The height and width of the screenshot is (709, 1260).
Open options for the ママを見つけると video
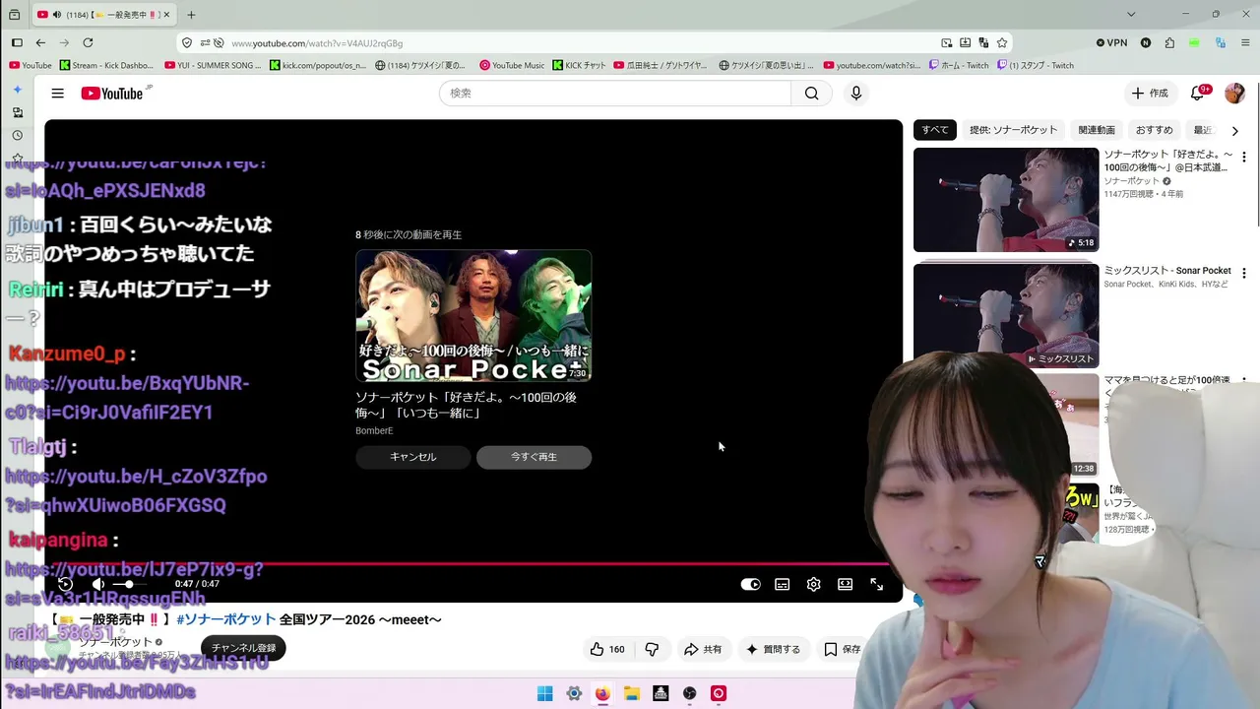(1243, 381)
